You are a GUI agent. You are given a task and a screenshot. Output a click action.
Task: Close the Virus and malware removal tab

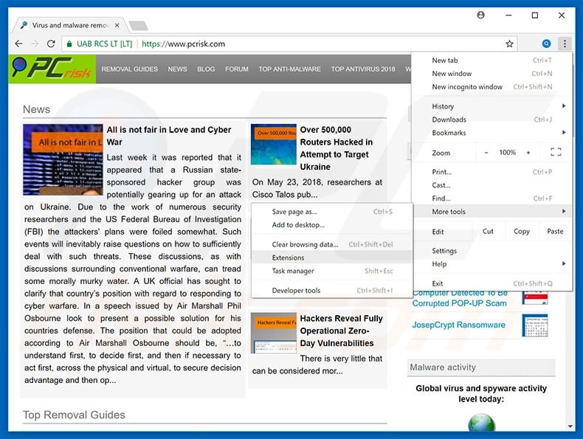[117, 25]
